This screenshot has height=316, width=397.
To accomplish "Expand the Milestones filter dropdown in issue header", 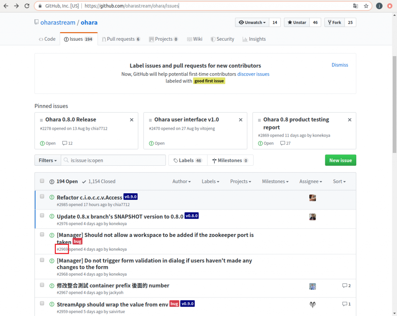I will tap(275, 181).
